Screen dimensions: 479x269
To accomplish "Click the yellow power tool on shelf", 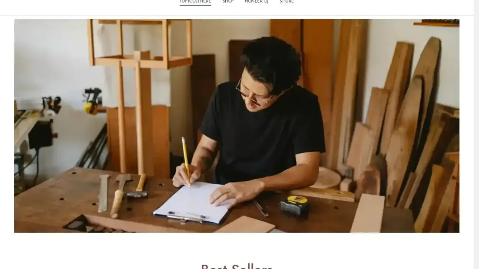I will (92, 101).
